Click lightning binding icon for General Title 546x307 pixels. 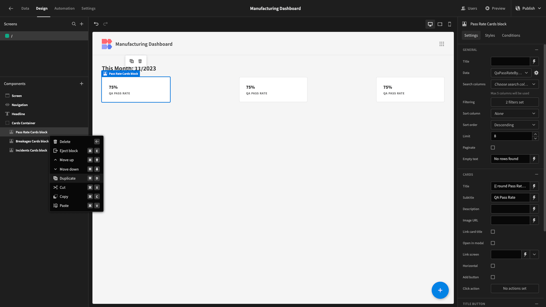(534, 61)
